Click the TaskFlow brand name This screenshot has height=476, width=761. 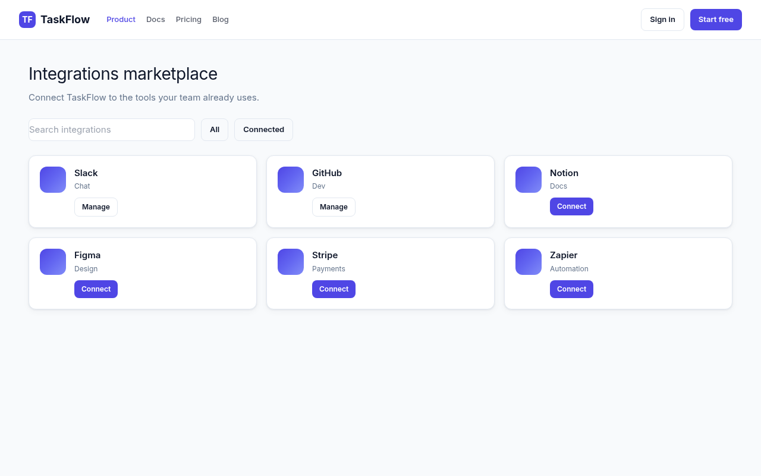65,20
